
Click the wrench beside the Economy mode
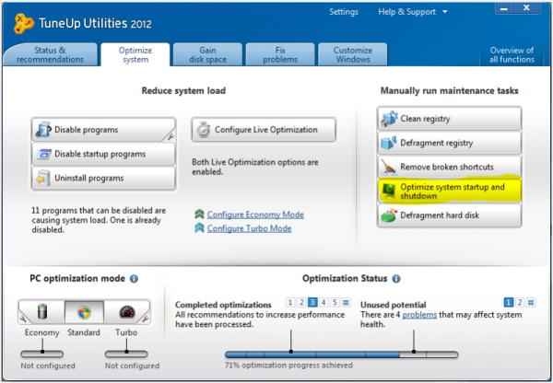coord(24,319)
